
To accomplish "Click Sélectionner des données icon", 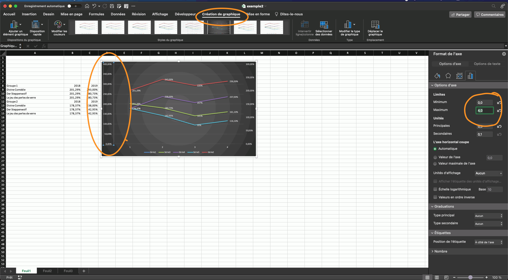I will [324, 25].
